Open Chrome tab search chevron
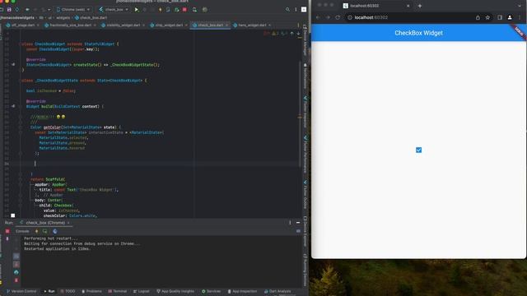This screenshot has height=296, width=527. point(520,6)
